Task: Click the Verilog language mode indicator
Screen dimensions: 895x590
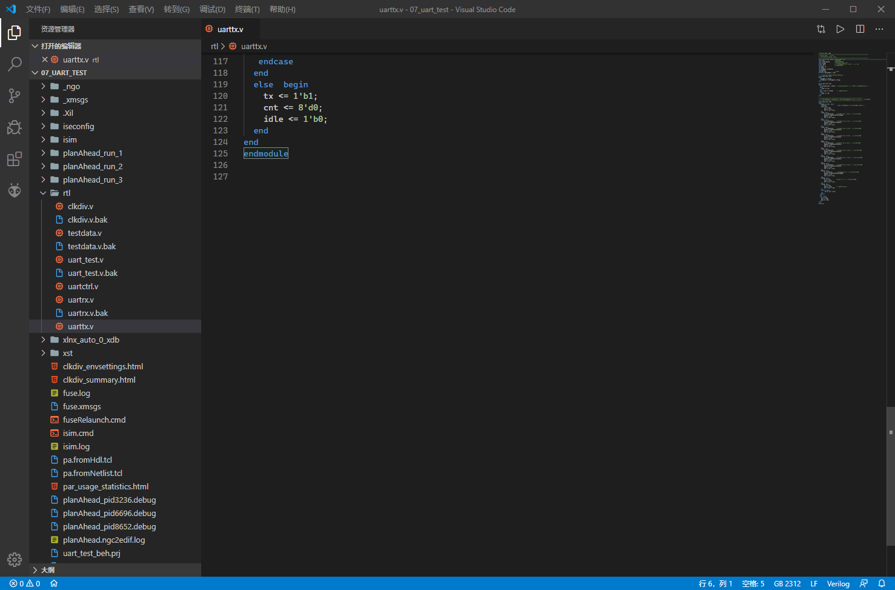Action: coord(838,583)
